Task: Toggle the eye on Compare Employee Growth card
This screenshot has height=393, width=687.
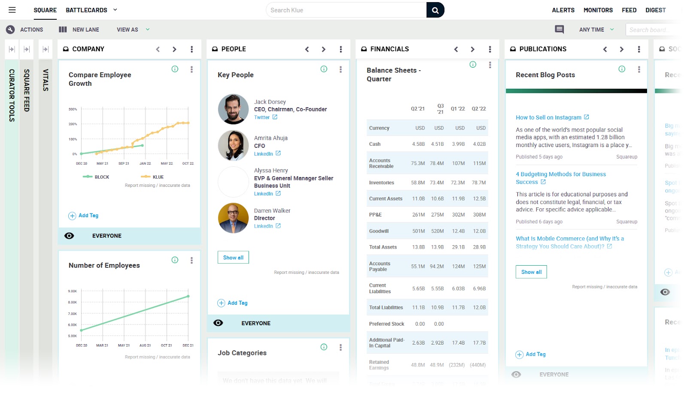Action: [69, 235]
